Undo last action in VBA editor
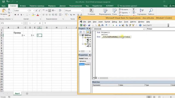 tap(106, 25)
